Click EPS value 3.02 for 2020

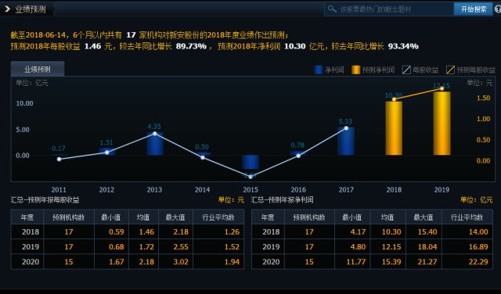tap(181, 262)
